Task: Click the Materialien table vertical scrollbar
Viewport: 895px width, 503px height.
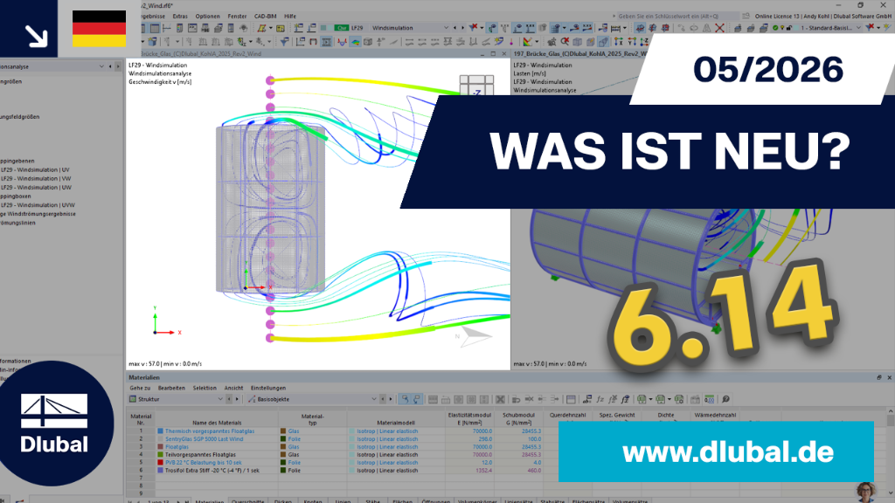Action: [890, 451]
